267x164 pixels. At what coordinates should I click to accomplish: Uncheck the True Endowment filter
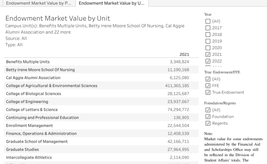208,92
